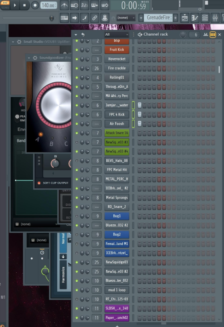Toggle first step of Jamjar.._water

pos(139,105)
